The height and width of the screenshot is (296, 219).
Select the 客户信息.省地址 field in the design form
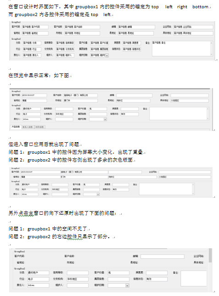tap(35, 33)
